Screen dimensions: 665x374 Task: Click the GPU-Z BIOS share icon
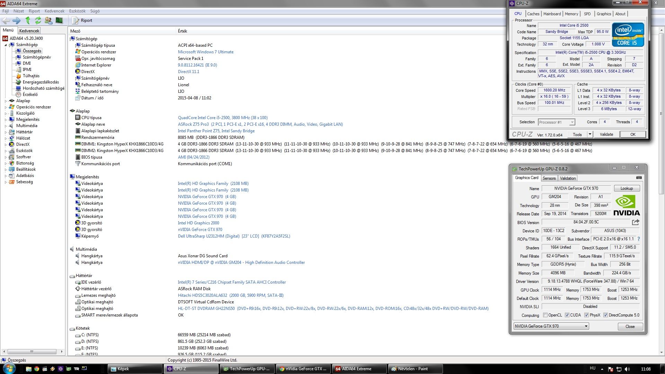pyautogui.click(x=636, y=222)
